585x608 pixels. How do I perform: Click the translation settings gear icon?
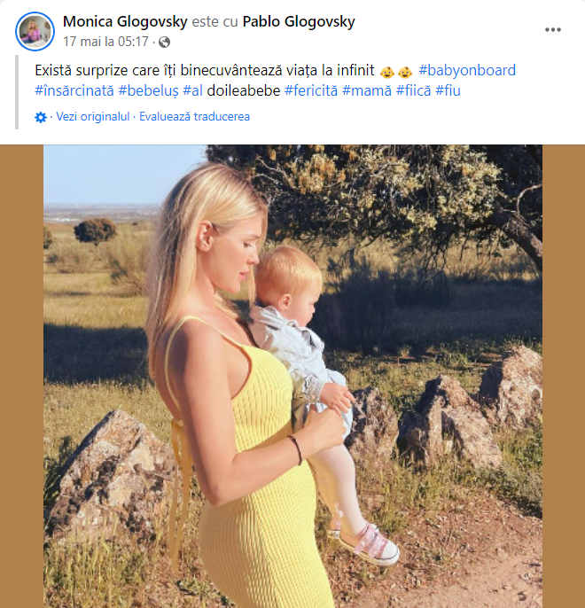click(x=41, y=117)
